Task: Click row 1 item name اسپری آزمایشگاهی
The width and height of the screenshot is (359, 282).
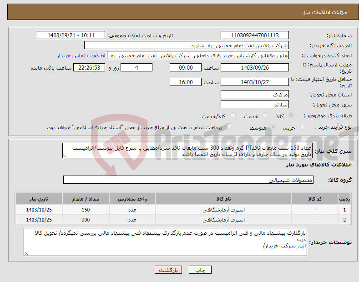Action: (x=223, y=210)
